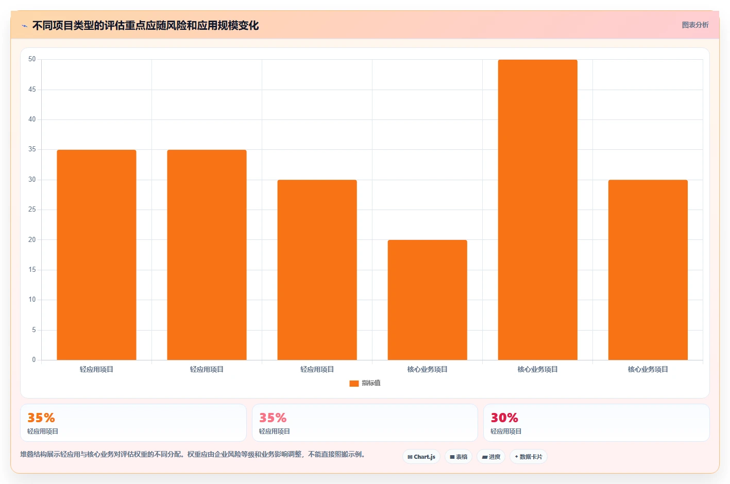The height and width of the screenshot is (484, 730).
Task: Click the 图表分析 label in the header
Action: click(x=695, y=25)
